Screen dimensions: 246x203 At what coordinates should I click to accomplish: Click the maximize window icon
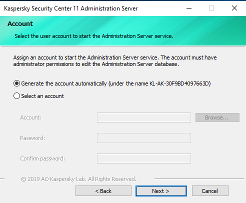tap(211, 8)
